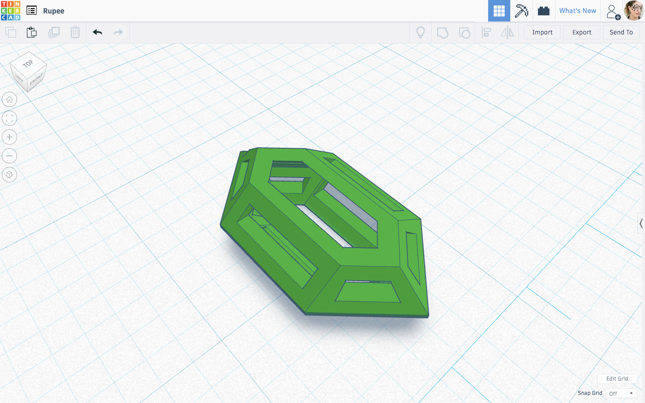Click the Export button
The height and width of the screenshot is (403, 645).
[x=582, y=32]
